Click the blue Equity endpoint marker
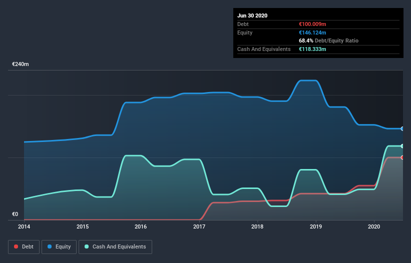 pyautogui.click(x=402, y=129)
